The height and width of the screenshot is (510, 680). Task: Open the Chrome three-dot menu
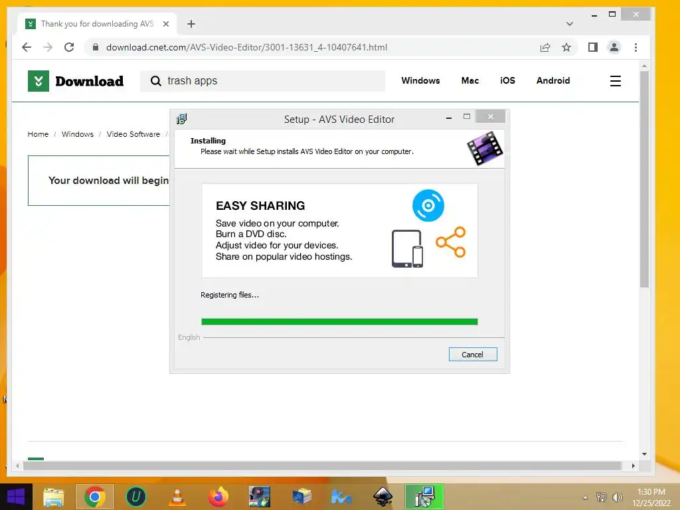click(x=636, y=47)
